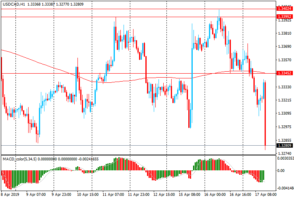Click the 1.33215 price scale value
The width and height of the screenshot is (294, 199).
coord(284,100)
